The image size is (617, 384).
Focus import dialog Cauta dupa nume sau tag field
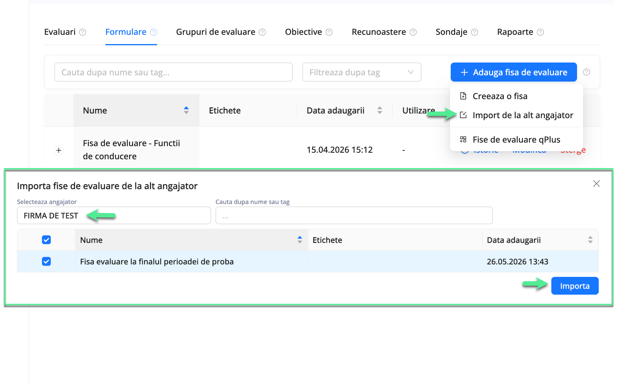354,216
